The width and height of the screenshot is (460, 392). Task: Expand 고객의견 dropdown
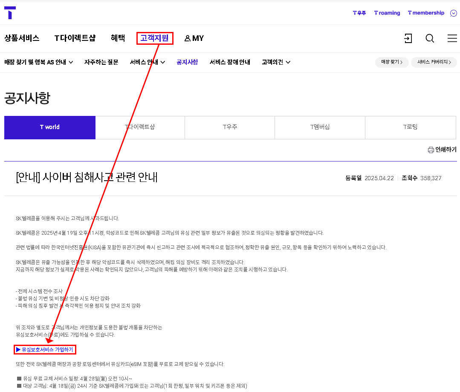276,62
